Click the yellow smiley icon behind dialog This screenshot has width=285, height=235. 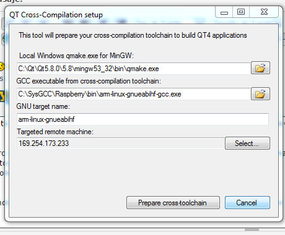click(x=2, y=67)
